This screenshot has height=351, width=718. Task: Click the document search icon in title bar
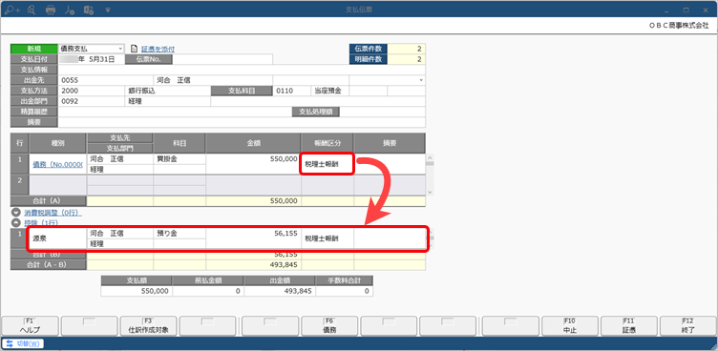pyautogui.click(x=32, y=10)
